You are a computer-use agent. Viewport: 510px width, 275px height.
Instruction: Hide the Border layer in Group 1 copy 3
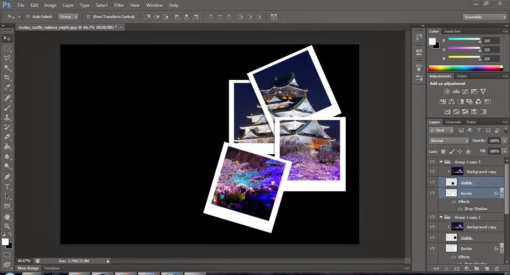point(432,193)
